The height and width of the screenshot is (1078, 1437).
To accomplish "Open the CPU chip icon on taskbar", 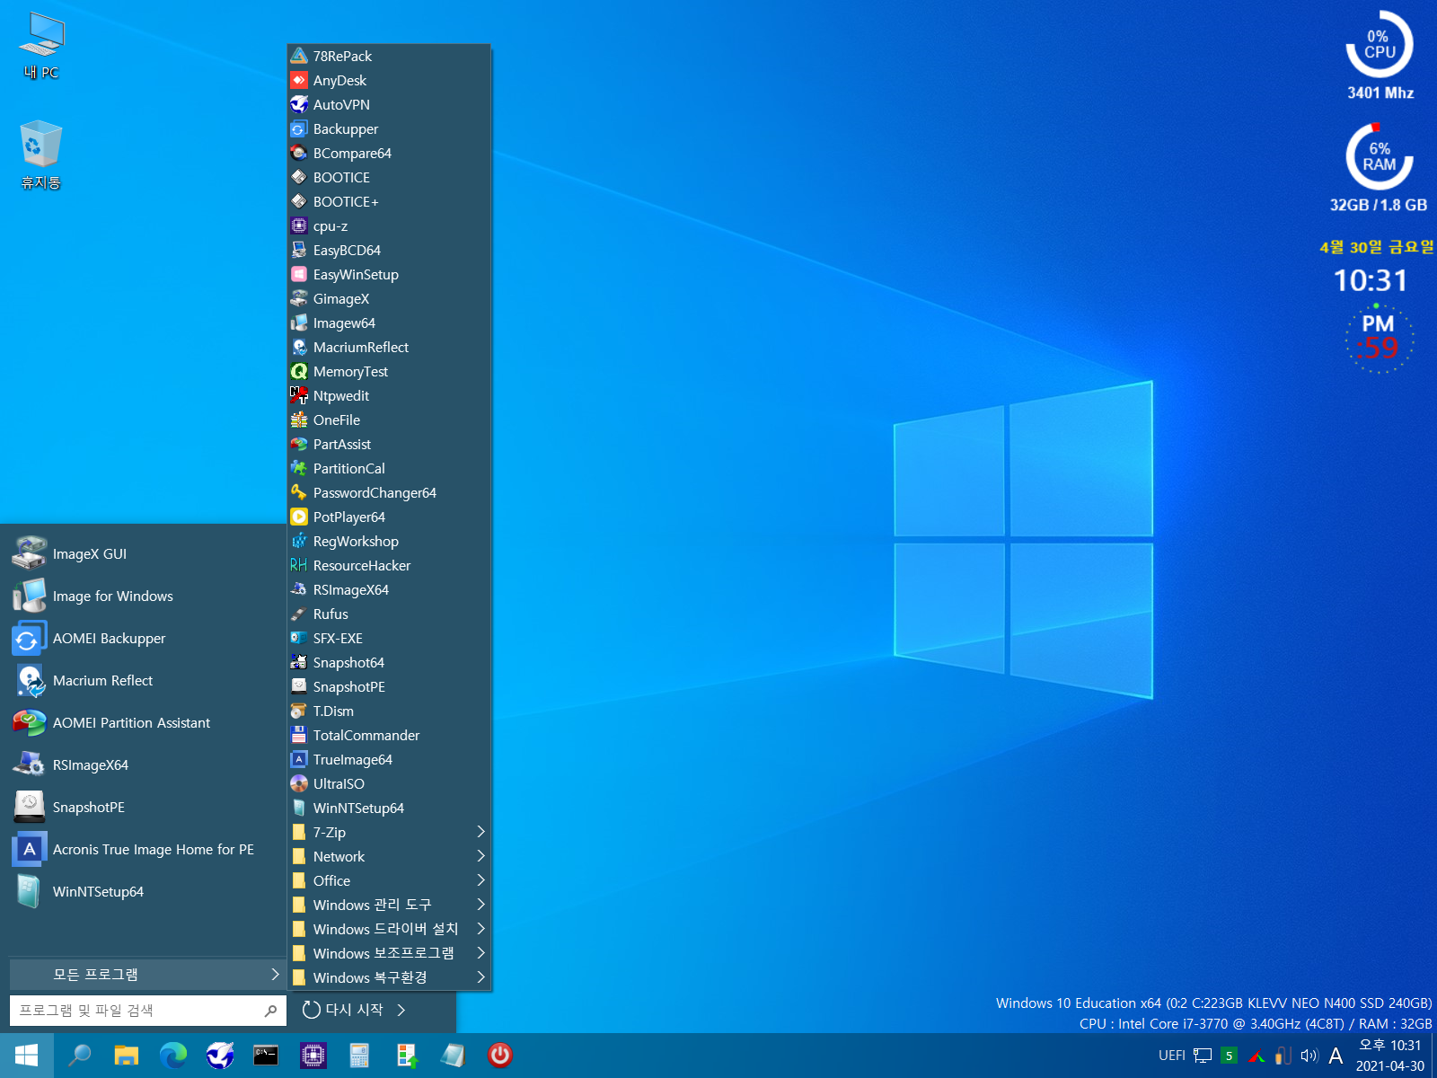I will point(313,1056).
